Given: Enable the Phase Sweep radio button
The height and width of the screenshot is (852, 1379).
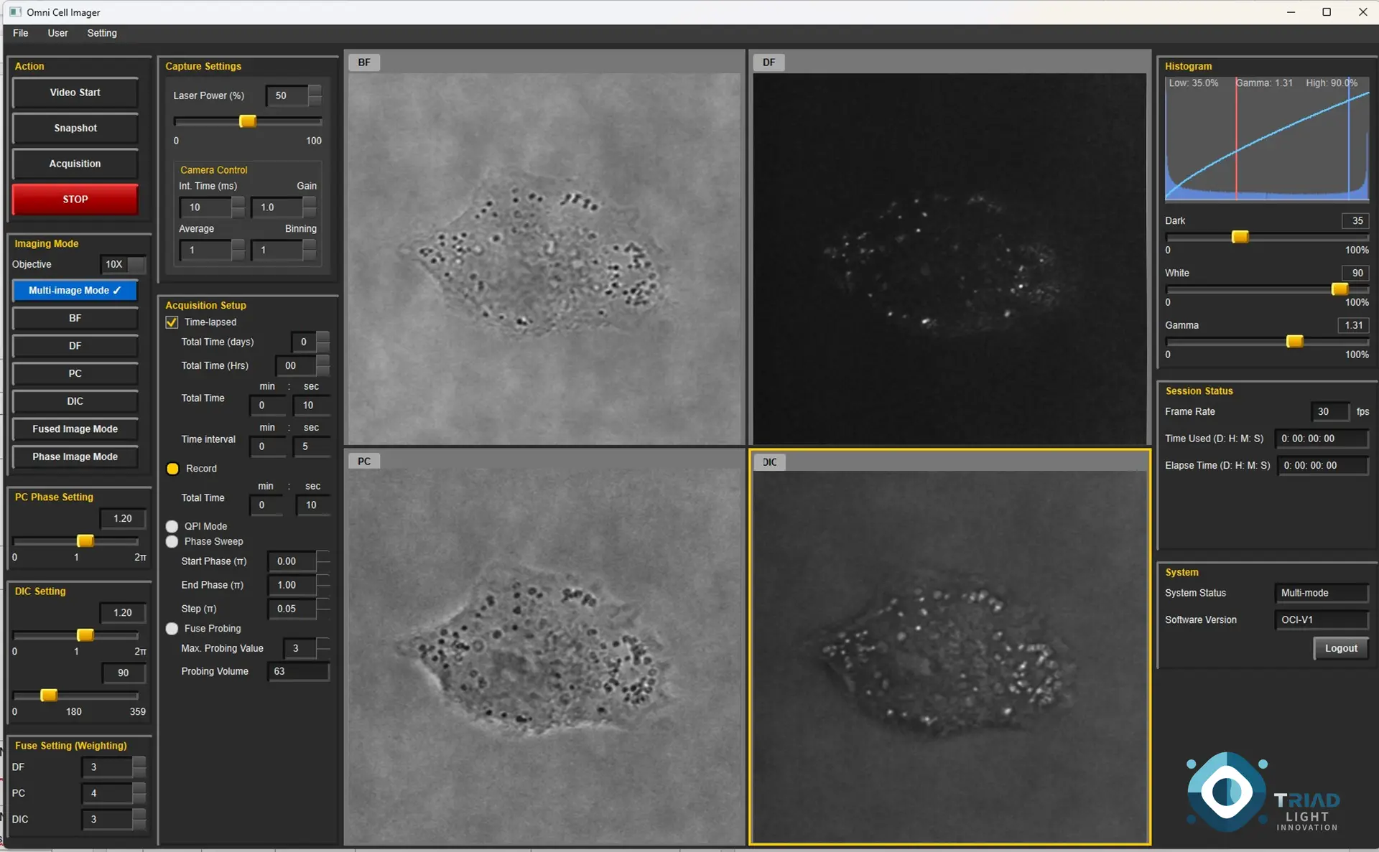Looking at the screenshot, I should tap(172, 542).
